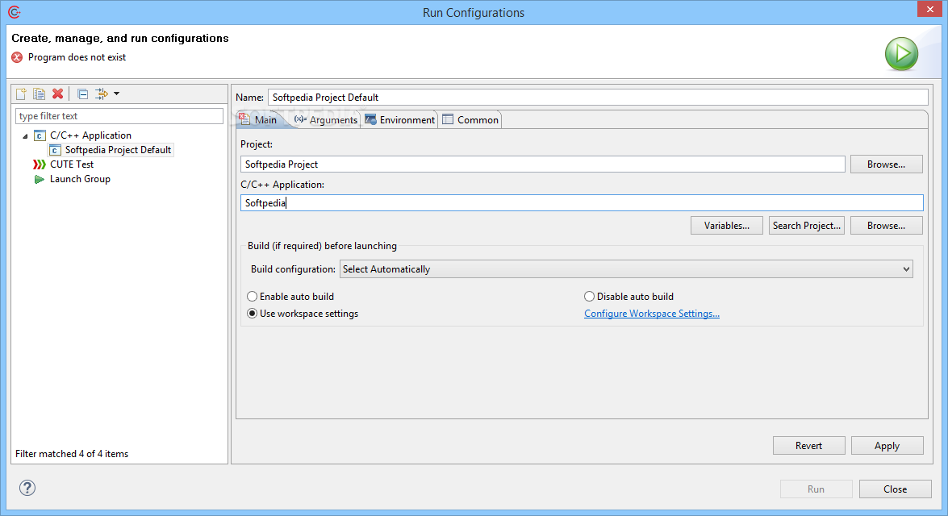Image resolution: width=948 pixels, height=516 pixels.
Task: Click the Environment tab monitor icon
Action: tap(370, 119)
